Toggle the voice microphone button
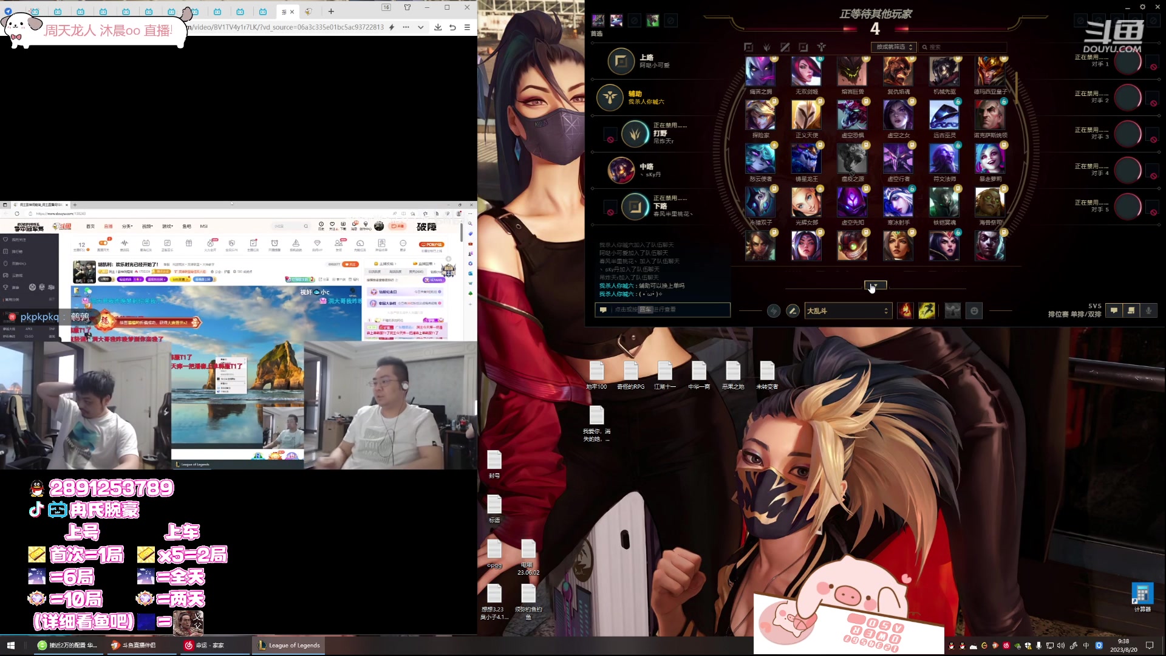The height and width of the screenshot is (656, 1166). (x=1148, y=310)
